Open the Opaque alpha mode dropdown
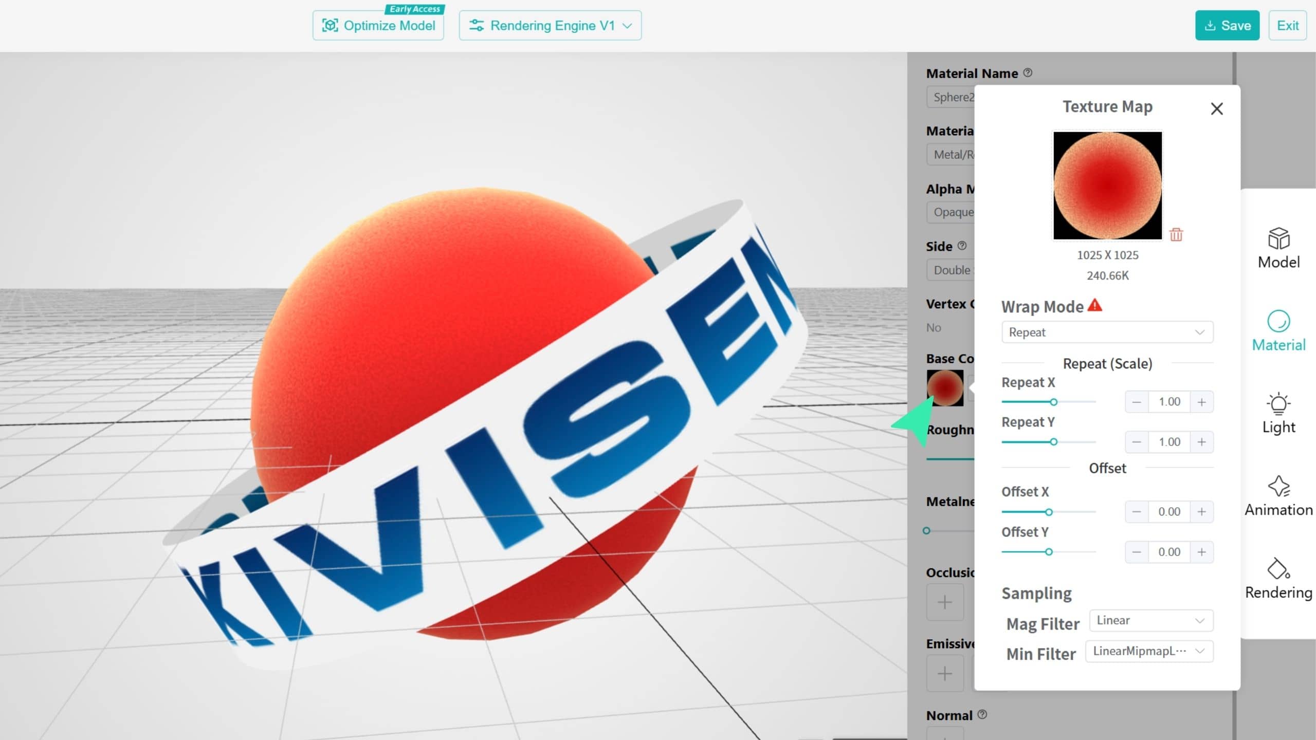Image resolution: width=1316 pixels, height=740 pixels. click(951, 212)
